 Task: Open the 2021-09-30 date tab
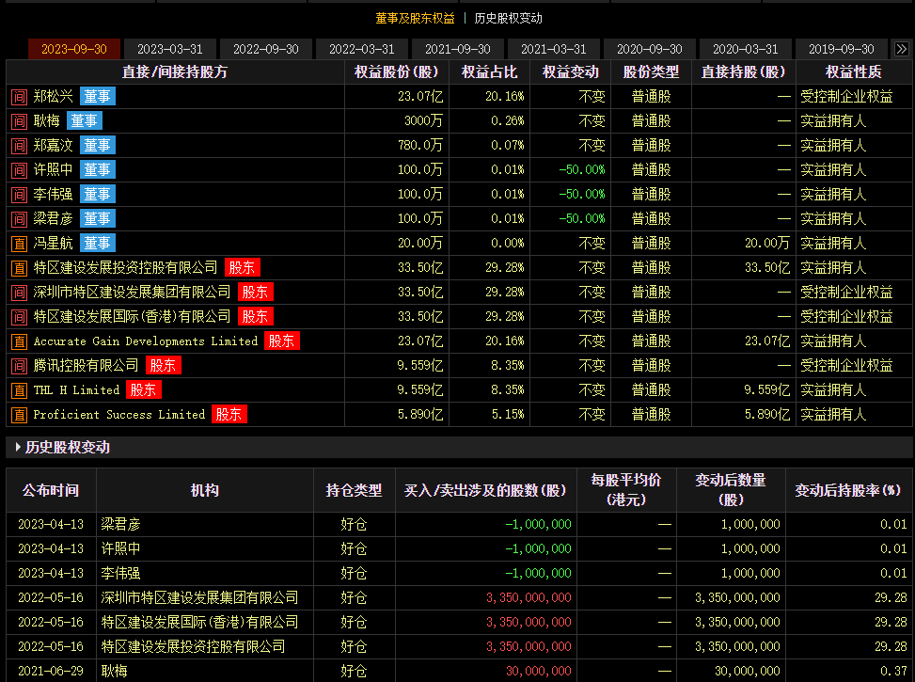point(457,49)
